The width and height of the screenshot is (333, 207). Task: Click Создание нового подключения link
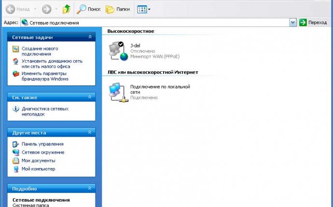point(40,52)
